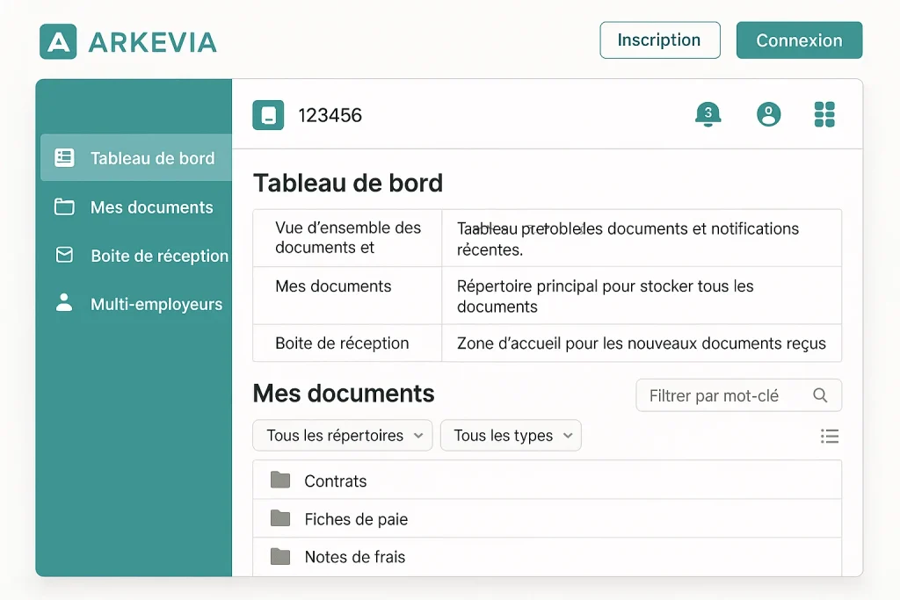Click the search magnifier icon
Image resolution: width=900 pixels, height=600 pixels.
coord(820,395)
